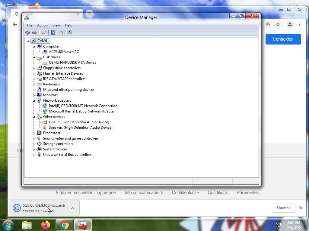Click the ACPI x86-based PC device icon
Screen dimensions: 309x231
coord(45,52)
